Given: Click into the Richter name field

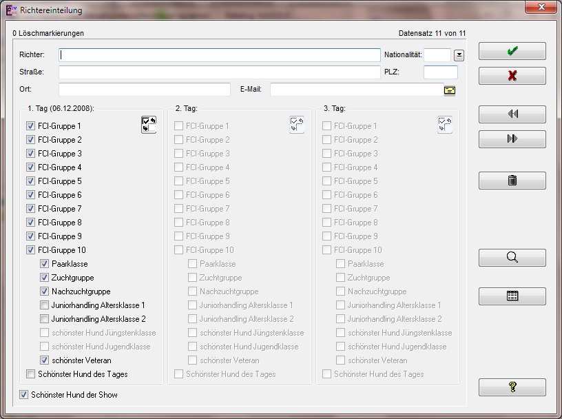Looking at the screenshot, I should 219,55.
